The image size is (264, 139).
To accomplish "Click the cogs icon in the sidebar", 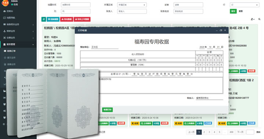I will (x=4, y=111).
